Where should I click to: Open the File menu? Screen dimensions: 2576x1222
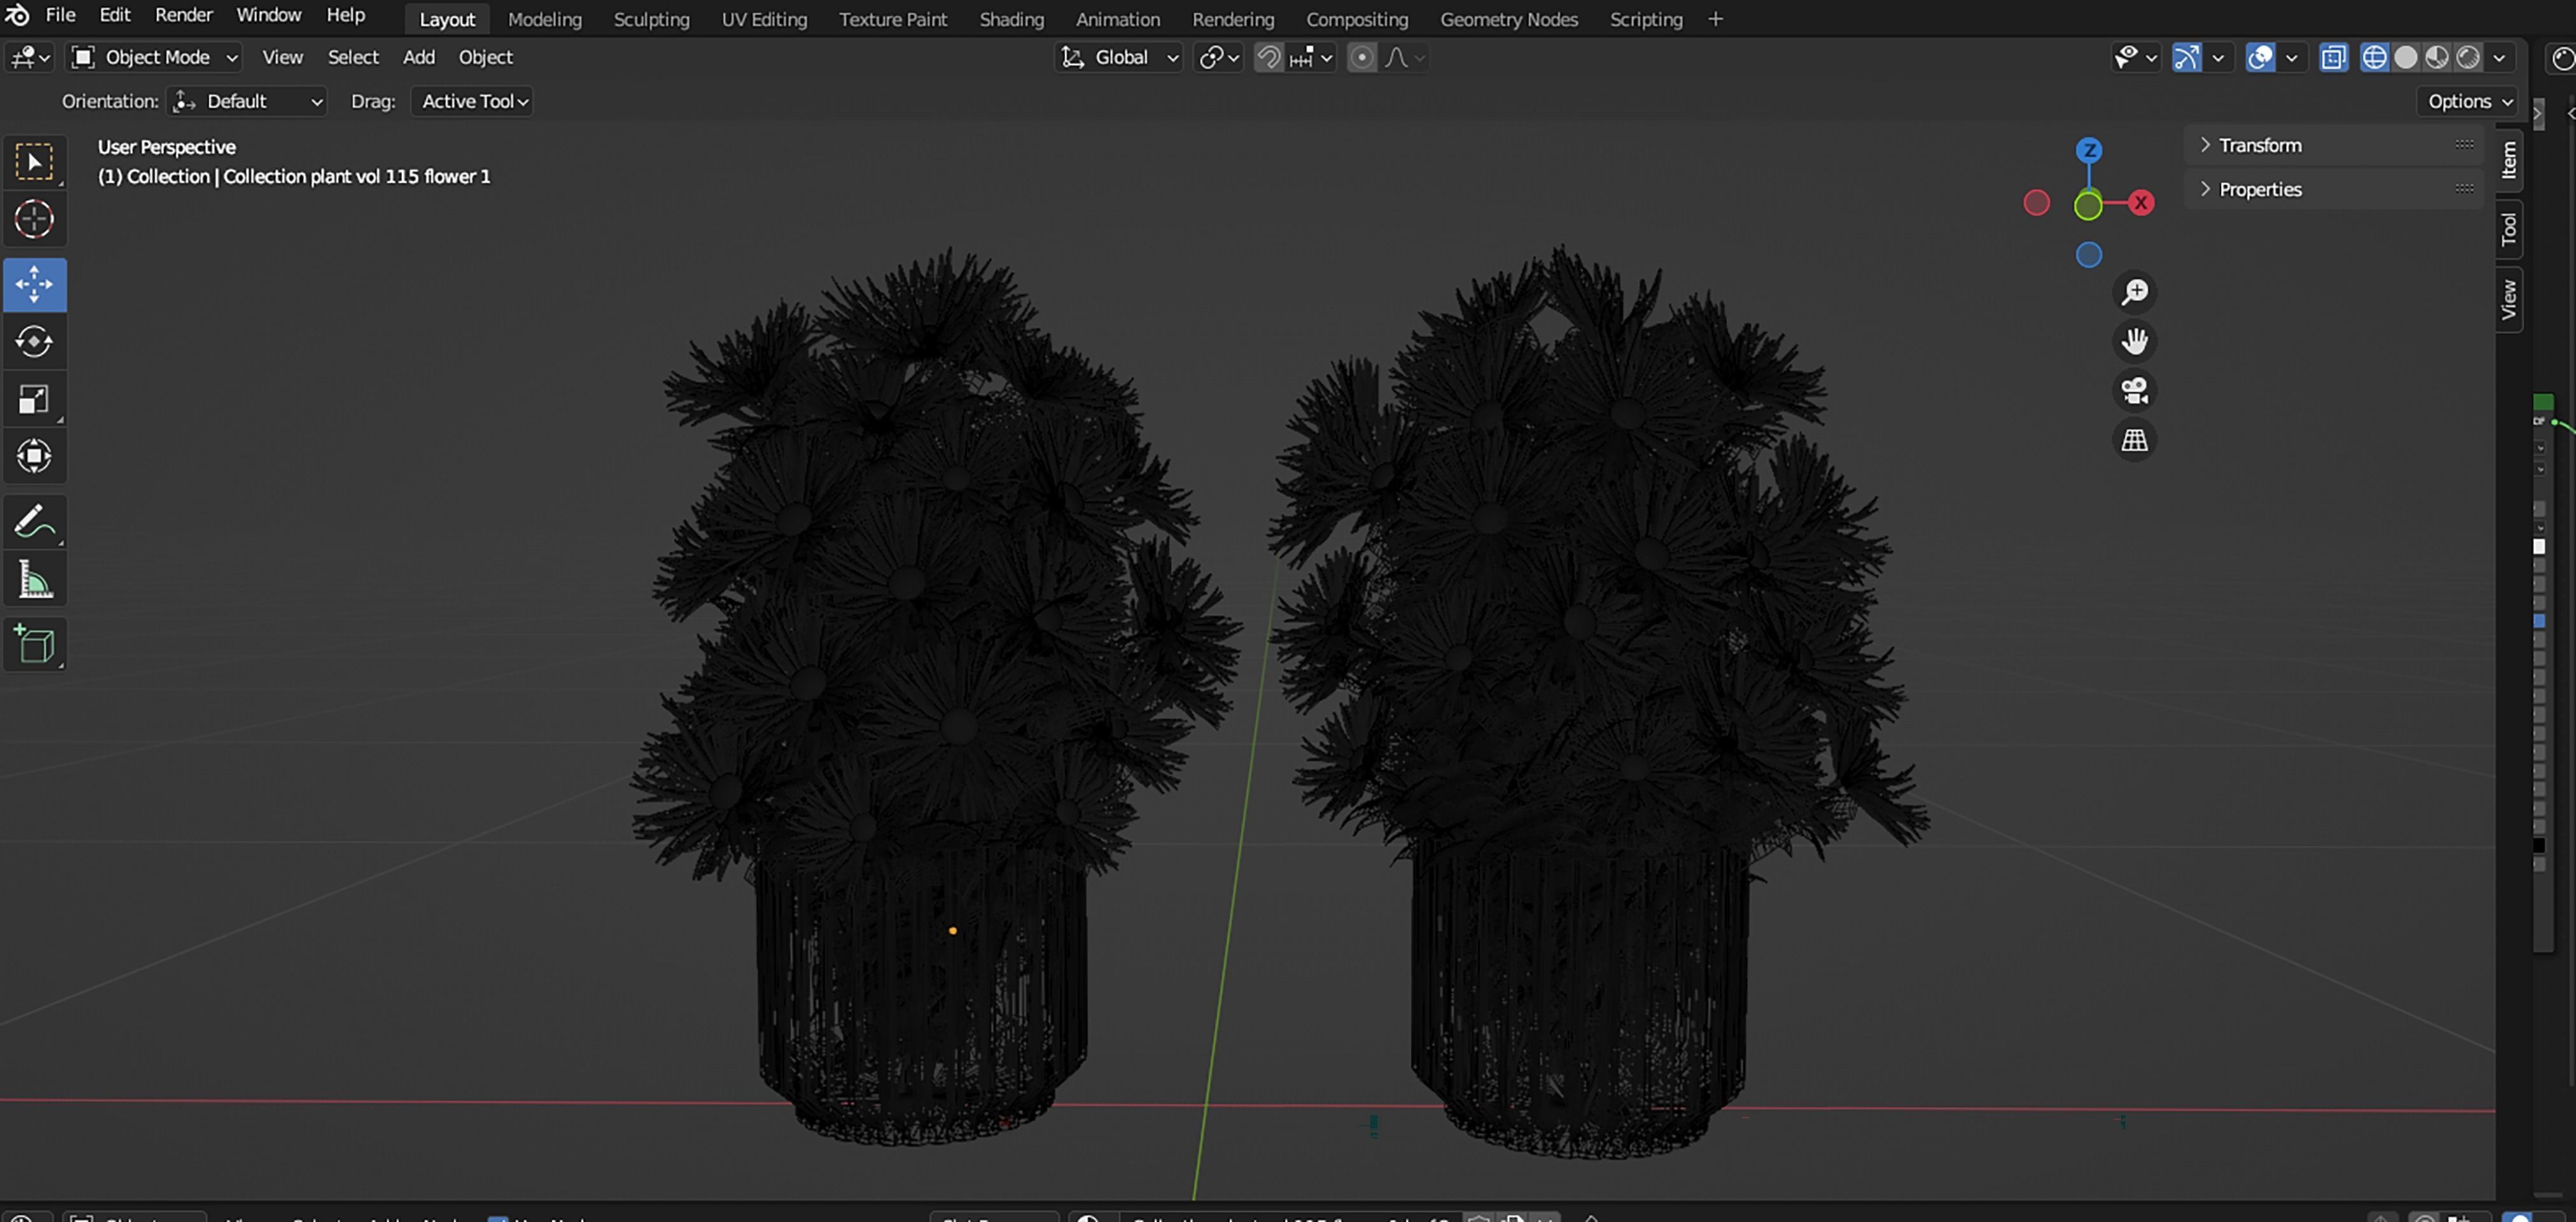coord(60,15)
